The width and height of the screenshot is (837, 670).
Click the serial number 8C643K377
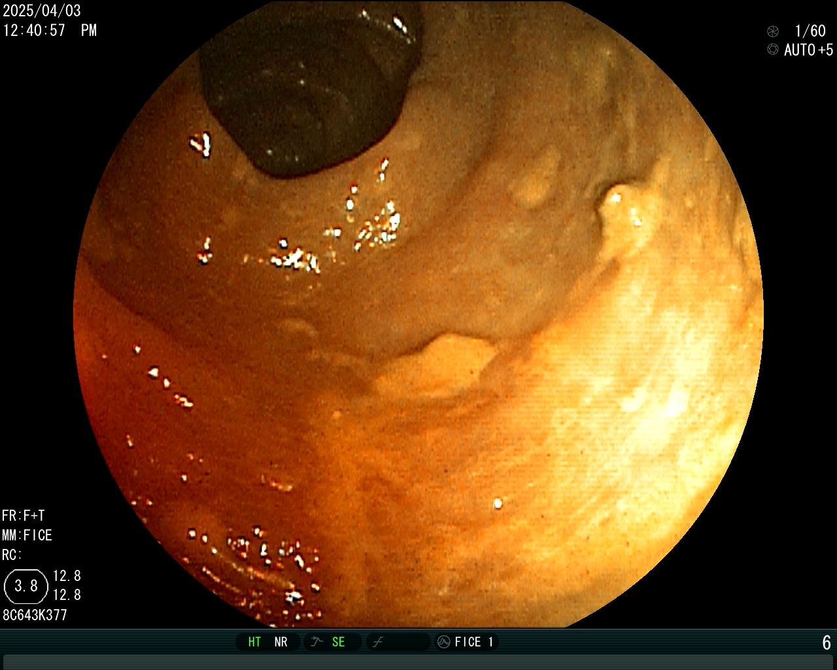click(35, 615)
